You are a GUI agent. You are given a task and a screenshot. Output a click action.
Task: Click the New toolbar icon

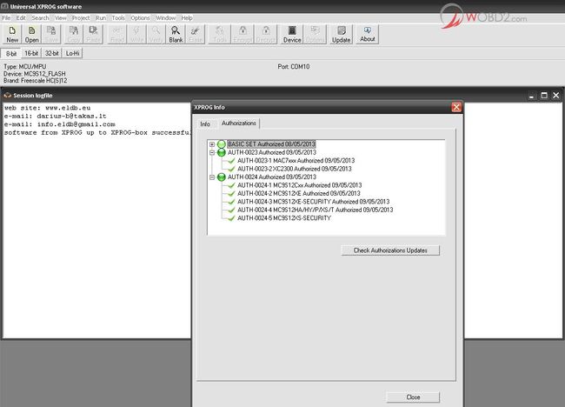click(12, 34)
